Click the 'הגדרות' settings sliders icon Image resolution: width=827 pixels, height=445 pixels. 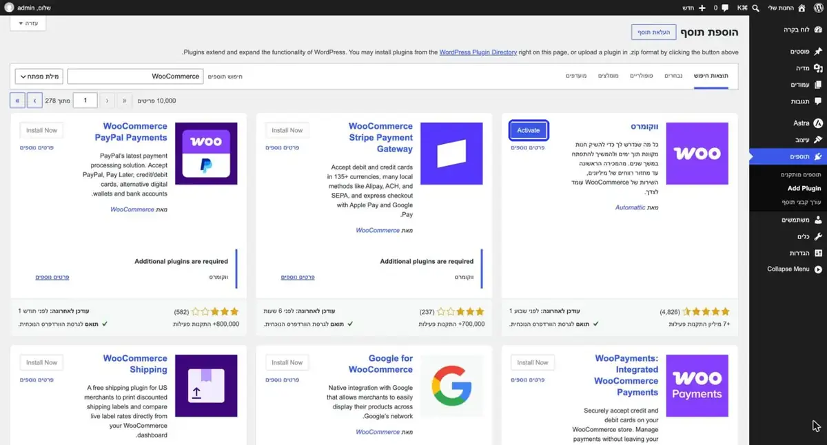(x=818, y=253)
